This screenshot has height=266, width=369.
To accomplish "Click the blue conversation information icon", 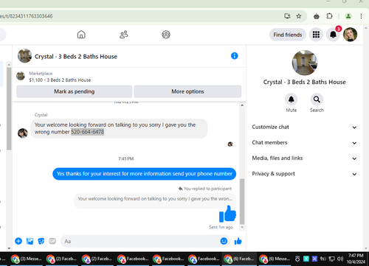I will coord(235,56).
